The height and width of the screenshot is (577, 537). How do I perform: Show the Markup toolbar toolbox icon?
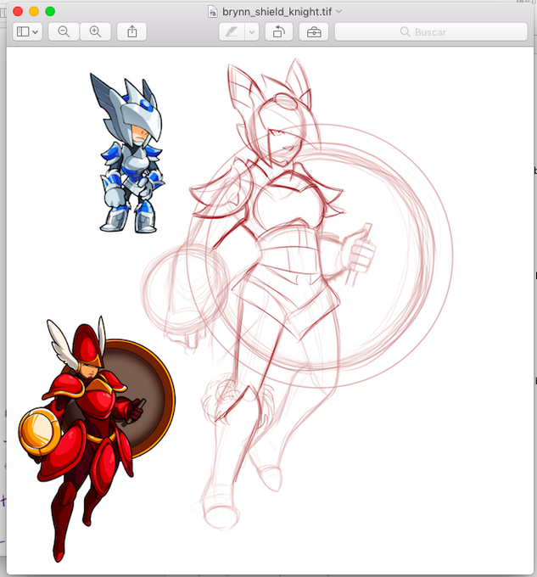pos(314,32)
